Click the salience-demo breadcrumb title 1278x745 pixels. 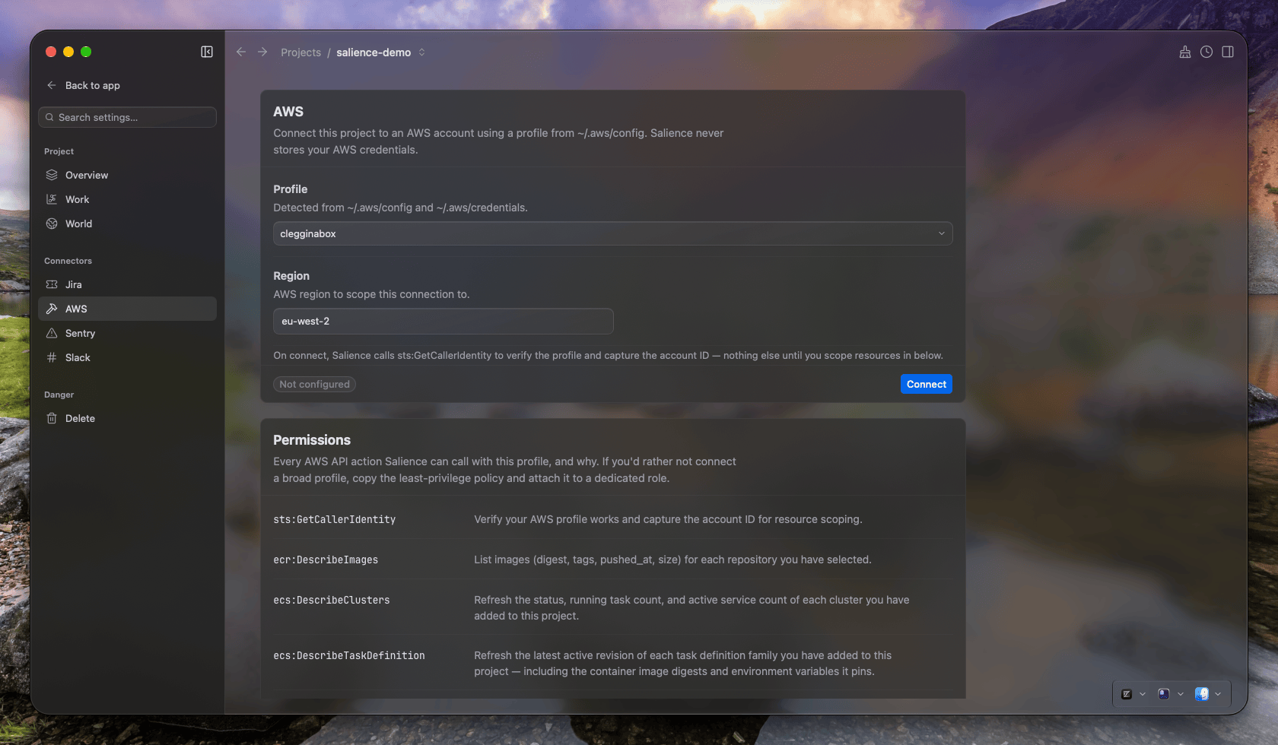[x=374, y=52]
